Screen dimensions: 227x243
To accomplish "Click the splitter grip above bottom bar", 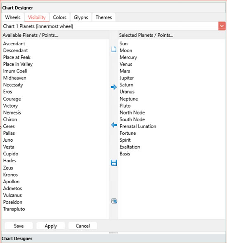I will (113, 233).
